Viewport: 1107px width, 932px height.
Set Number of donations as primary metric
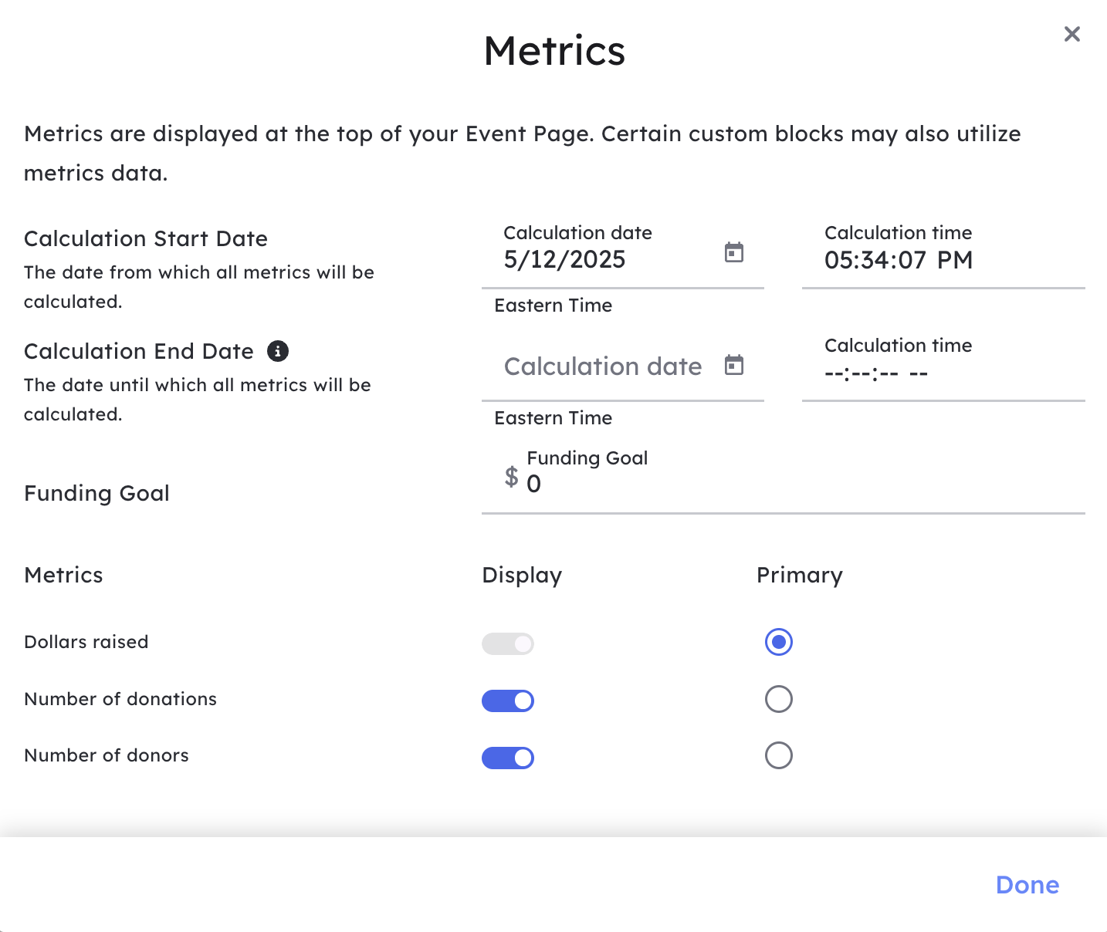(778, 699)
